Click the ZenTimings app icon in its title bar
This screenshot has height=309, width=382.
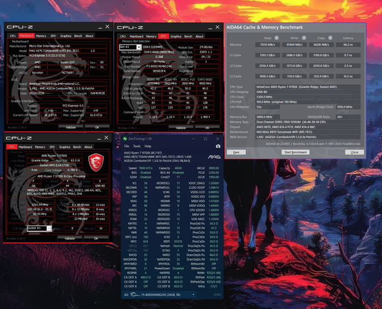pyautogui.click(x=125, y=139)
